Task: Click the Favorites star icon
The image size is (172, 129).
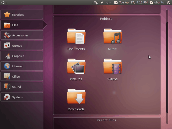Action: tap(7, 14)
